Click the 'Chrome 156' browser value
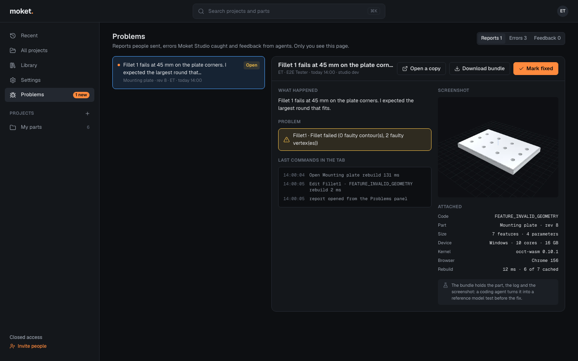The width and height of the screenshot is (578, 361). click(545, 261)
